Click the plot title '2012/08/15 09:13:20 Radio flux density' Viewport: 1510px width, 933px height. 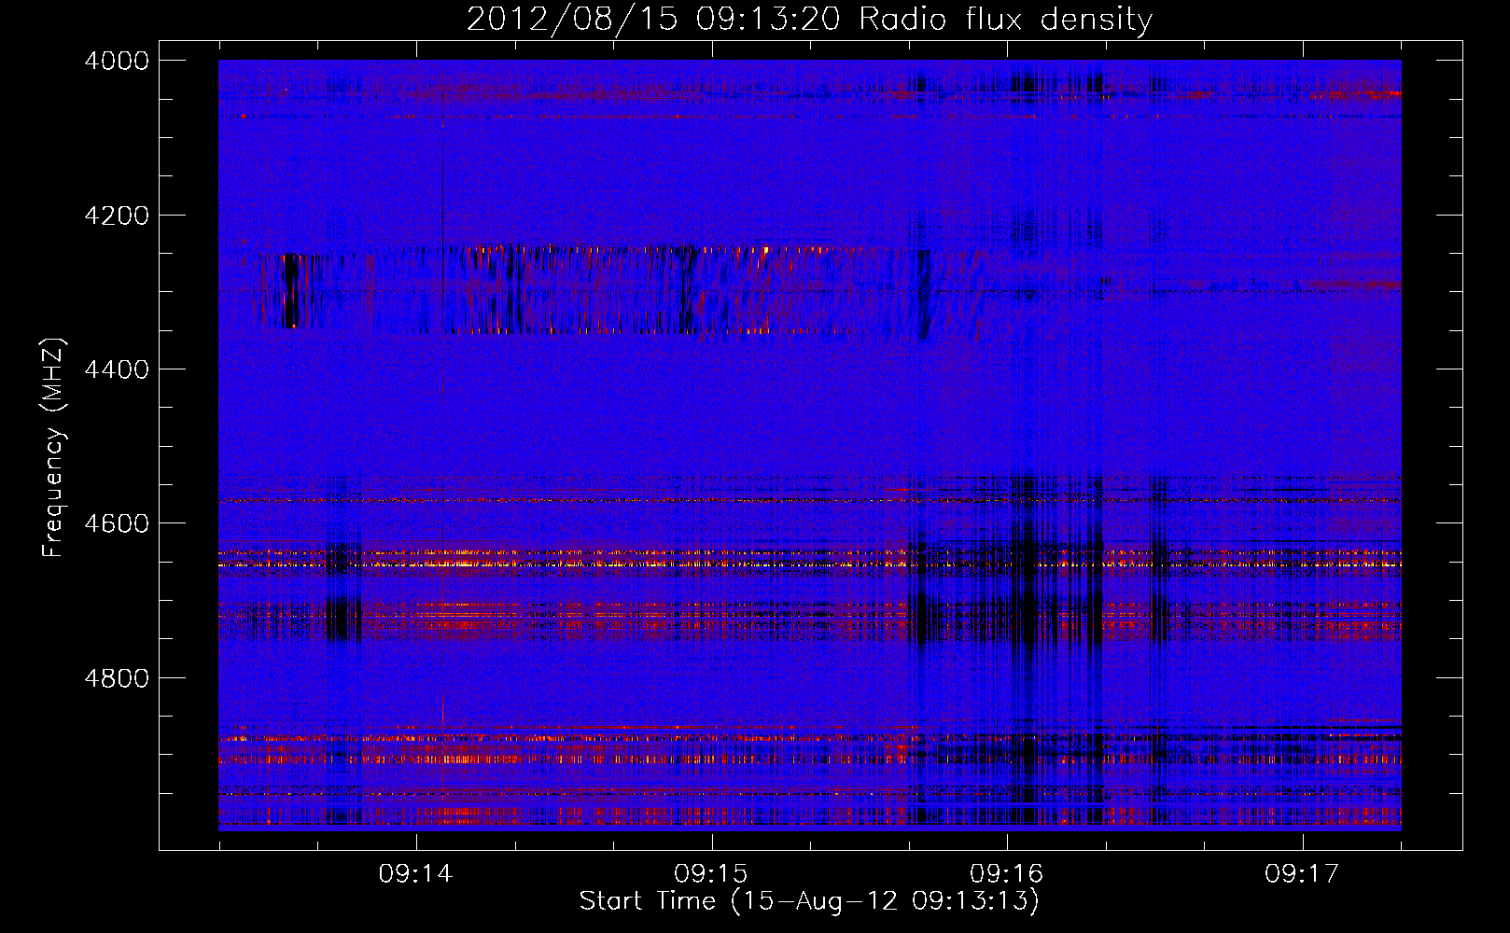[809, 19]
